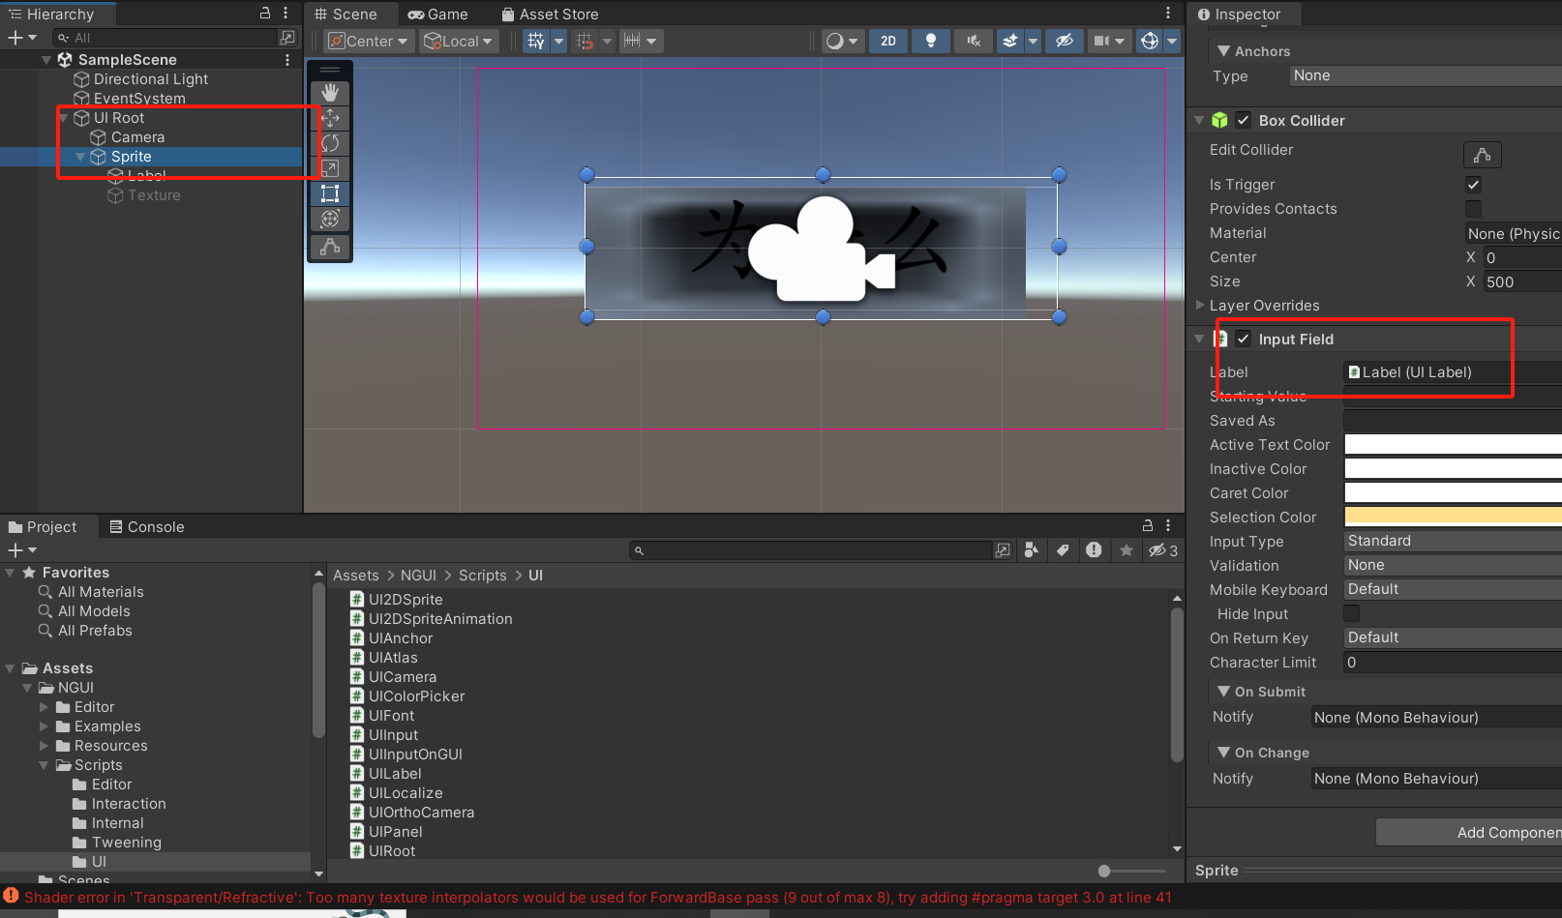Open the Selection Color swatch
1562x918 pixels.
(1452, 517)
